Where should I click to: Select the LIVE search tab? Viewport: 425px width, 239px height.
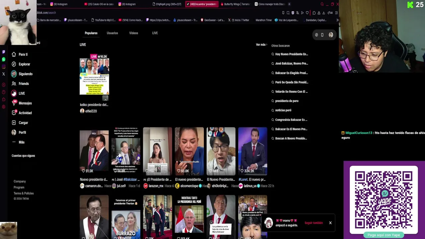(x=155, y=33)
